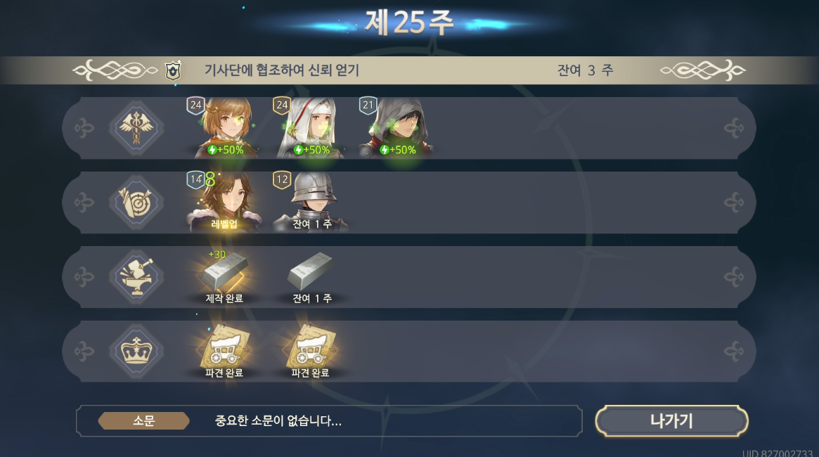Open the first wagon card marked 파견 완료

(224, 351)
